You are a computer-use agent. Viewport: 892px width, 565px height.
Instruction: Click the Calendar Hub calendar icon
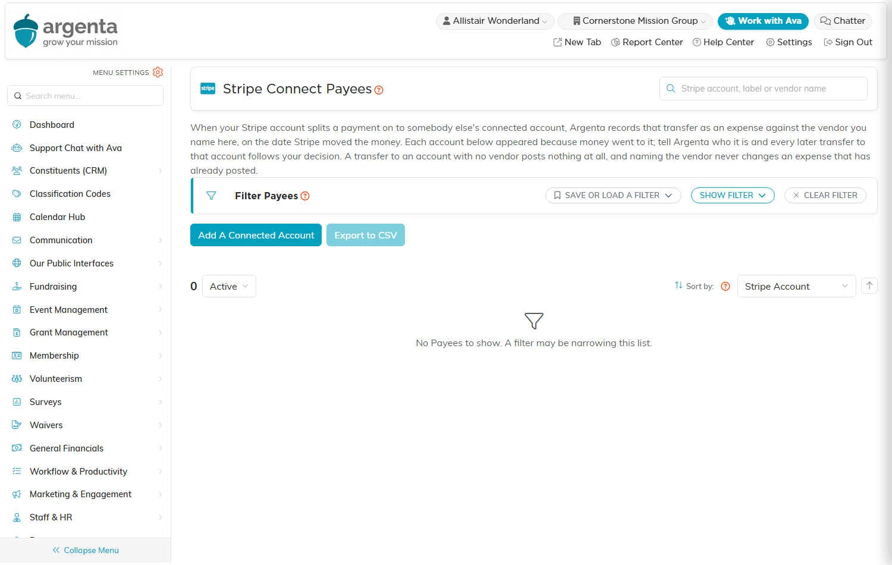pyautogui.click(x=17, y=217)
